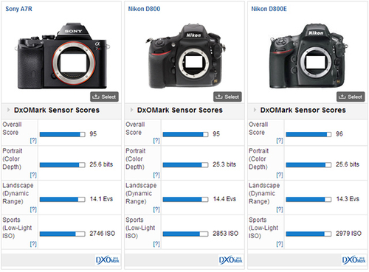Select the Nikon D800E camera
The width and height of the screenshot is (369, 272).
click(351, 97)
